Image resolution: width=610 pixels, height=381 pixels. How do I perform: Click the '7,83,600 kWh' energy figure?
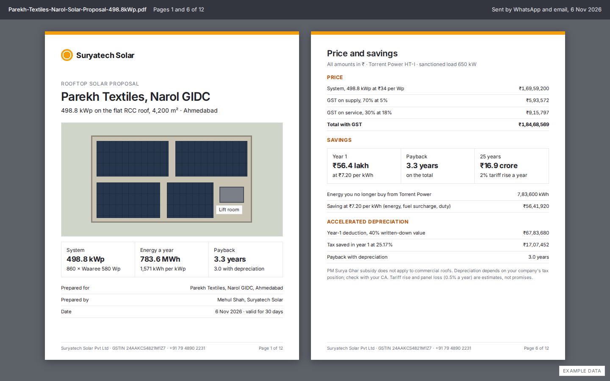coord(533,194)
